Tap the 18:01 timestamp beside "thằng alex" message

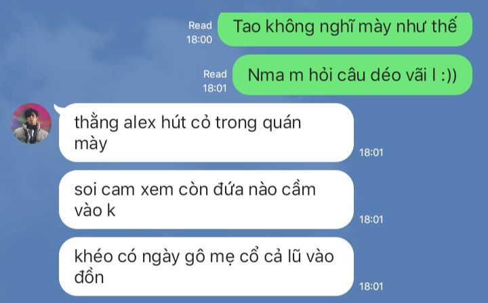371,152
